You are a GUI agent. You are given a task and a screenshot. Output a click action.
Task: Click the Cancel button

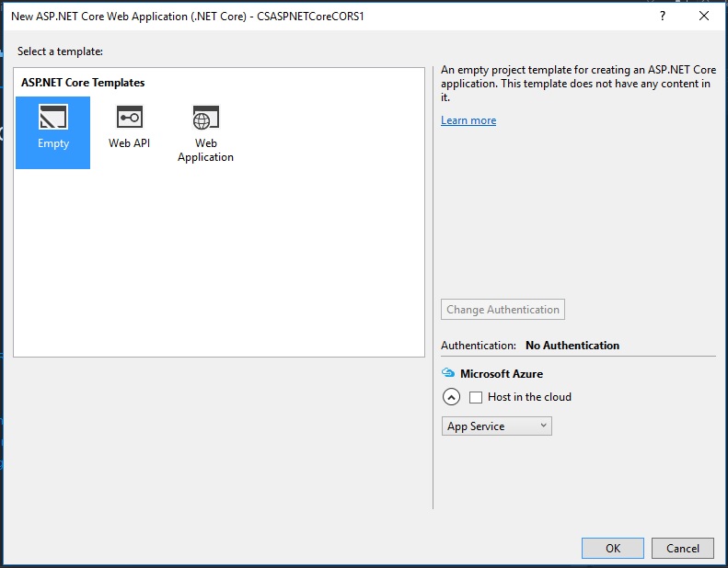(683, 548)
